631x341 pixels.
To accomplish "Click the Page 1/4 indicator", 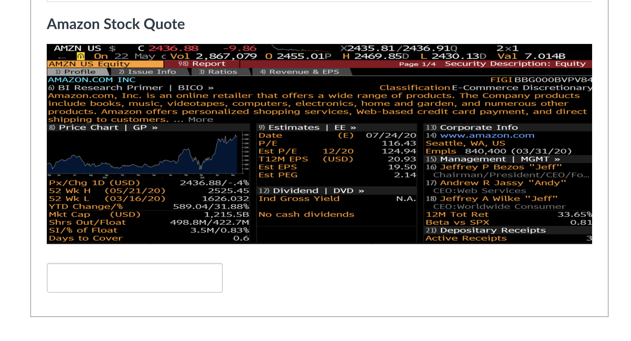I will tap(417, 64).
